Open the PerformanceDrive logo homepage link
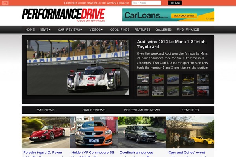Screen dimensions: 236x157 (64, 15)
